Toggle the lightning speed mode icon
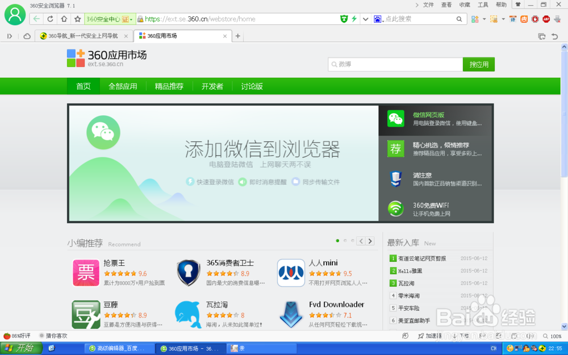 pos(354,19)
